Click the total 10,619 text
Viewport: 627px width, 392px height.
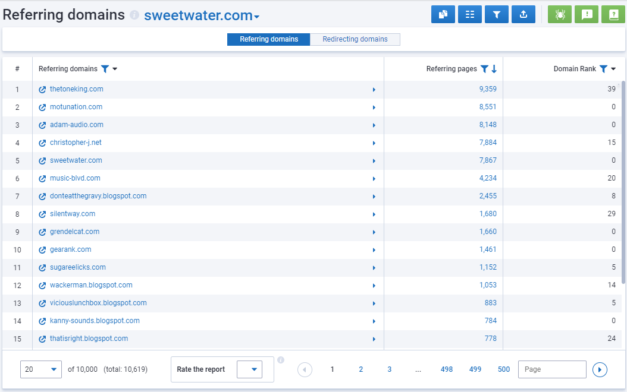point(126,369)
